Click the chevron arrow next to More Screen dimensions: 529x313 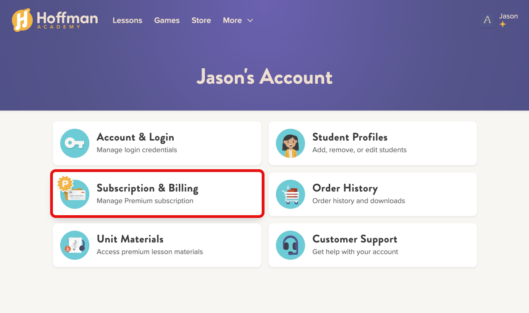(x=250, y=20)
